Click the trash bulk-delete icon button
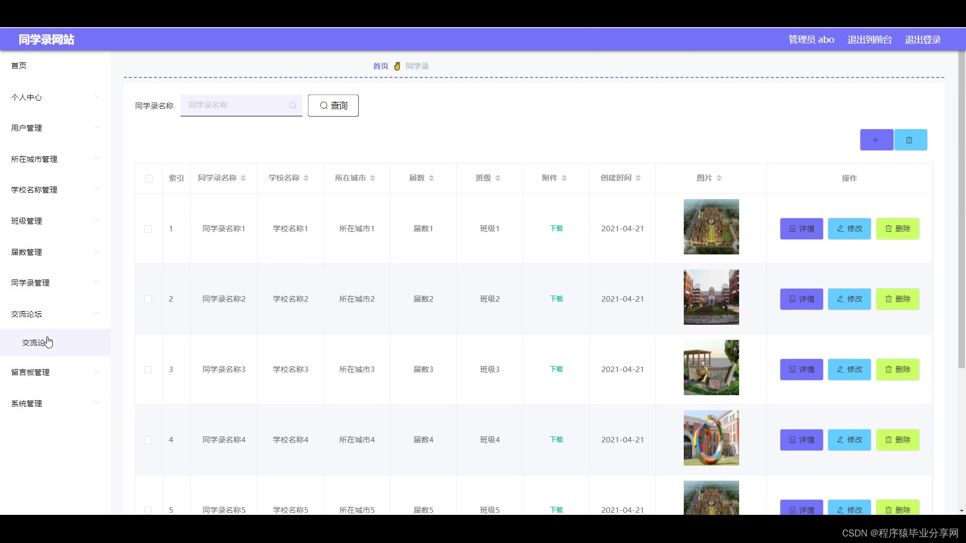Screen dimensions: 966x543 910,140
